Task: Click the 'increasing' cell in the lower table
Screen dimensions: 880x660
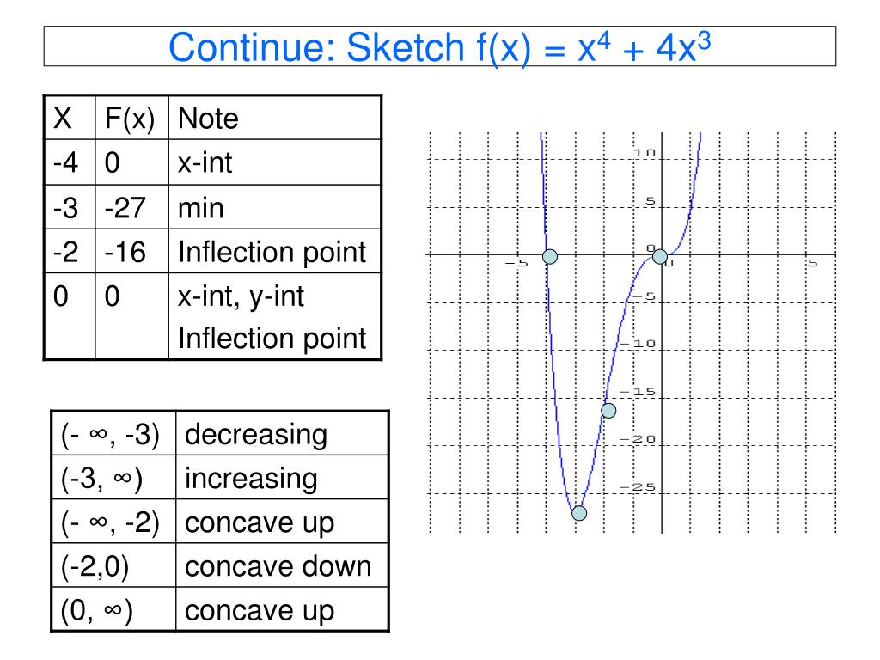Action: 282,478
